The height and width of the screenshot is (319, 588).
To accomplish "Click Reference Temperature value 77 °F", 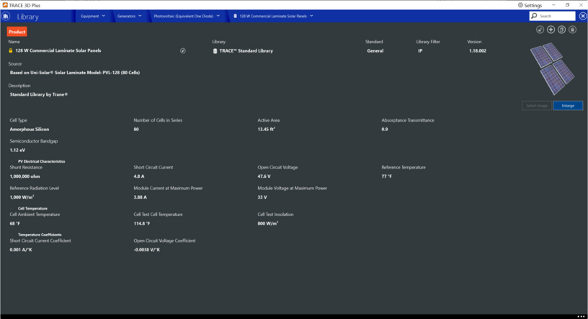I will tap(387, 176).
